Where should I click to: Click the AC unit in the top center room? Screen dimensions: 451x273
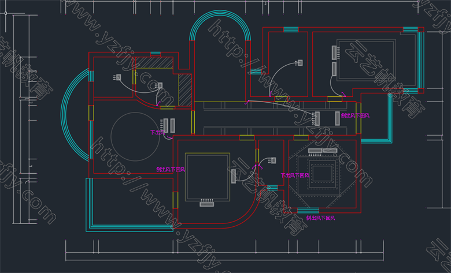pos(299,62)
